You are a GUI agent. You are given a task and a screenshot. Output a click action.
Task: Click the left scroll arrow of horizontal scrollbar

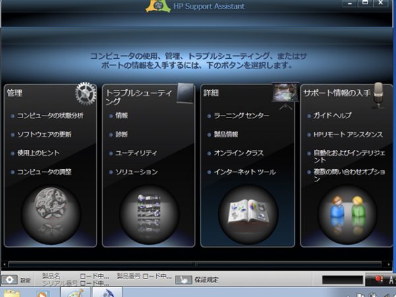click(x=5, y=265)
